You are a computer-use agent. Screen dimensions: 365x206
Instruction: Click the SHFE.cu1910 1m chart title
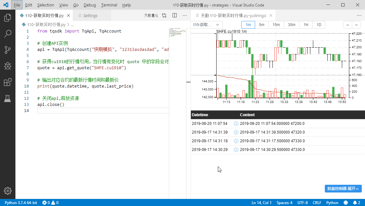pyautogui.click(x=231, y=32)
